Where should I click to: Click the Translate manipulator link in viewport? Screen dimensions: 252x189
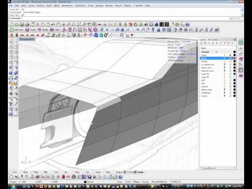[185, 41]
